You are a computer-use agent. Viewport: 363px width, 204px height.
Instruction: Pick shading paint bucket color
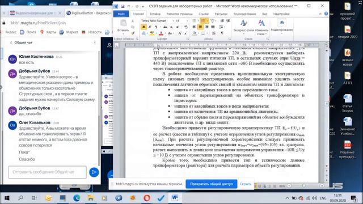coord(194,33)
